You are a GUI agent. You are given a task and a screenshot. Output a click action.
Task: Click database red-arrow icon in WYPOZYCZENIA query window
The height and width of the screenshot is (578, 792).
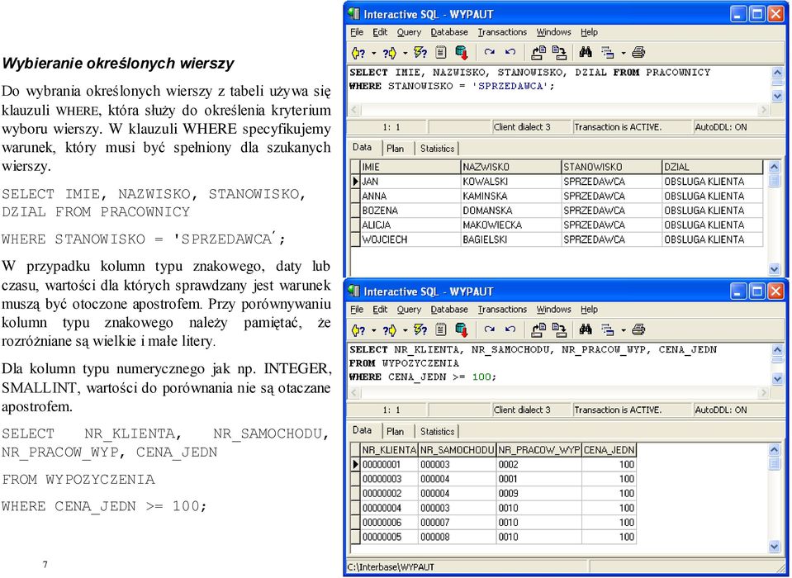click(x=461, y=330)
